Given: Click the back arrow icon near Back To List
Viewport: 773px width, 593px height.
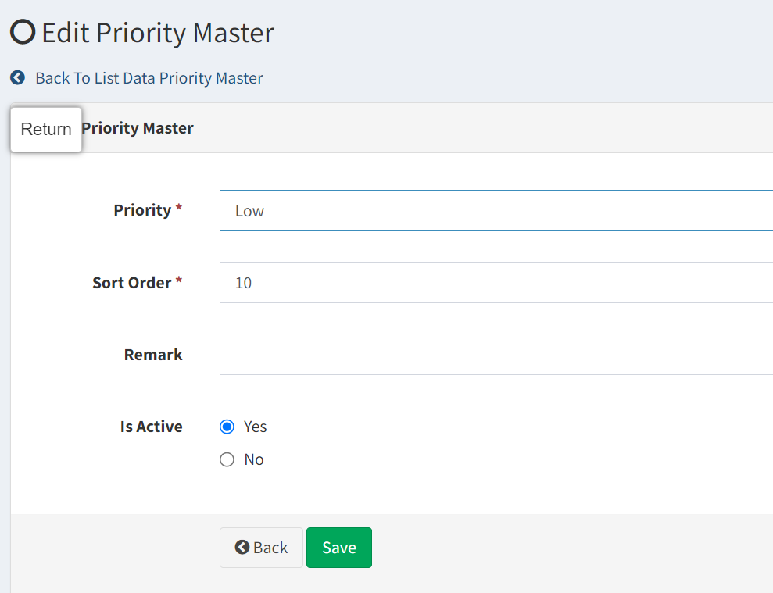Looking at the screenshot, I should (x=18, y=78).
